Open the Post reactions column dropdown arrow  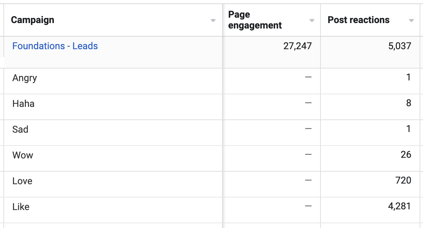pos(411,21)
